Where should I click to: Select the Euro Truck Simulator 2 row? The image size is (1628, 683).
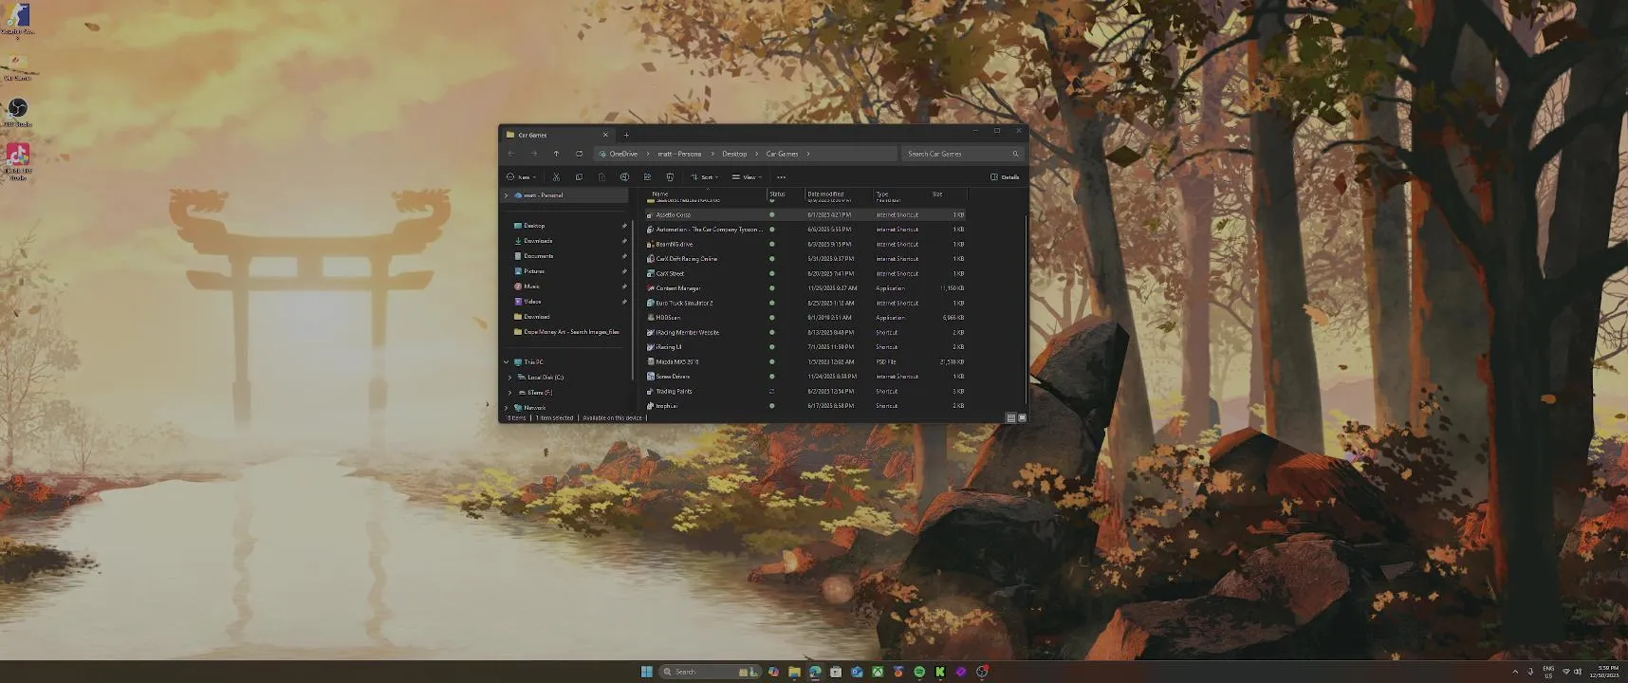pos(805,304)
